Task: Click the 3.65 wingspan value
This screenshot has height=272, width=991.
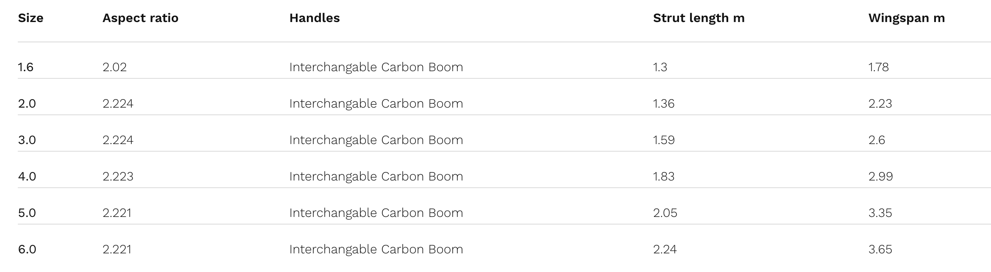Action: [880, 249]
